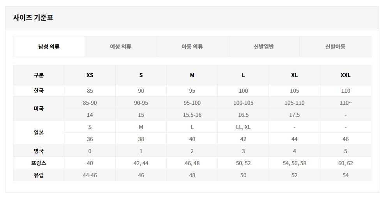Click the 44-46 cell in 유럽 row

pos(90,175)
